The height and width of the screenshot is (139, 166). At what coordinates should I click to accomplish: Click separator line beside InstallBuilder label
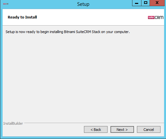click(x=94, y=123)
